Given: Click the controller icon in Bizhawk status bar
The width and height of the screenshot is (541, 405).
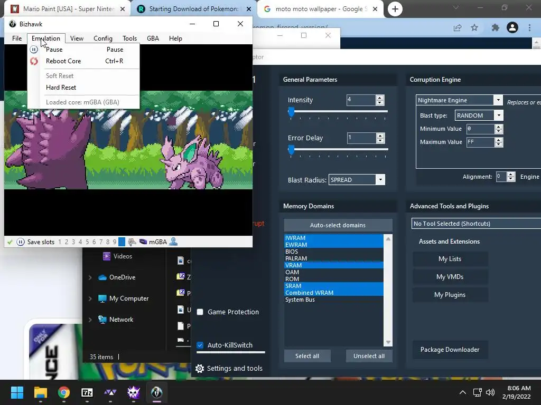Looking at the screenshot, I should (132, 242).
